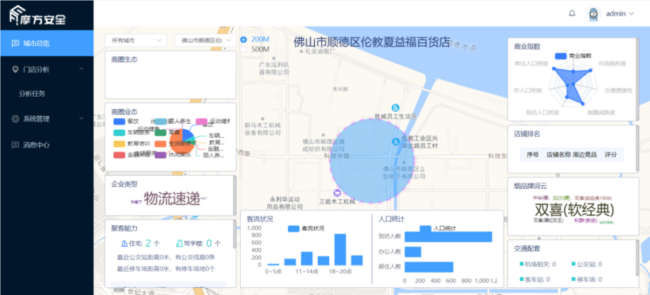650x295 pixels.
Task: Click the blue building marker above 胜威员工生活区
Action: click(395, 107)
